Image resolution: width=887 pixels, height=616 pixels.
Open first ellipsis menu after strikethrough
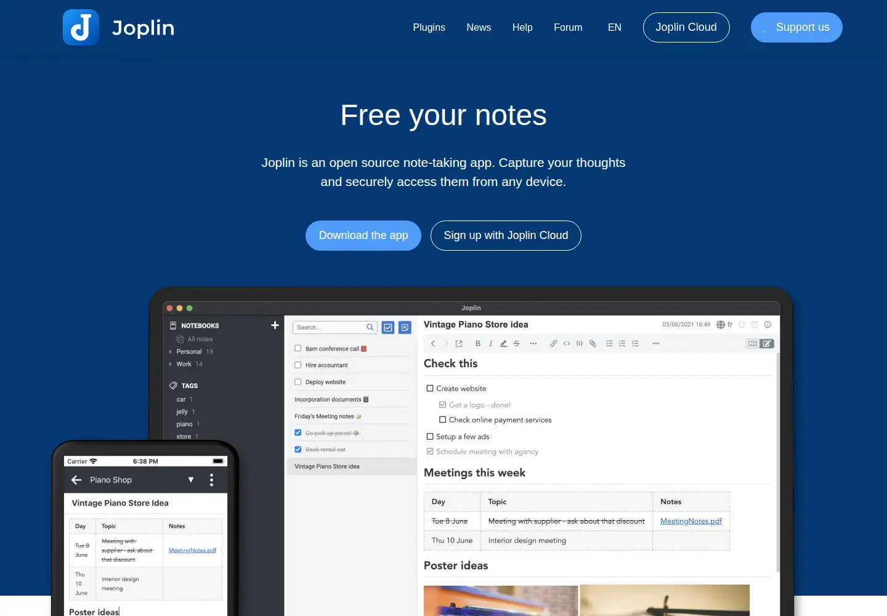pyautogui.click(x=533, y=344)
